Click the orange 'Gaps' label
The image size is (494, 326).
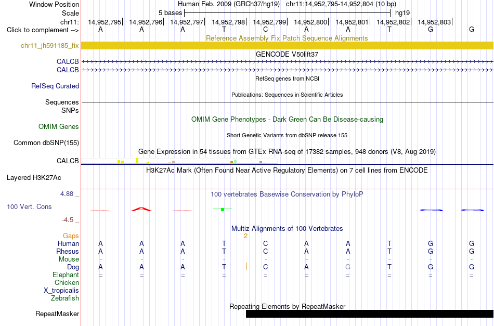tap(71, 236)
